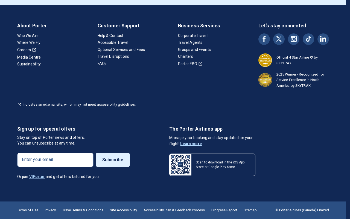This screenshot has width=350, height=219.
Task: Open Help & Contact page
Action: point(110,36)
